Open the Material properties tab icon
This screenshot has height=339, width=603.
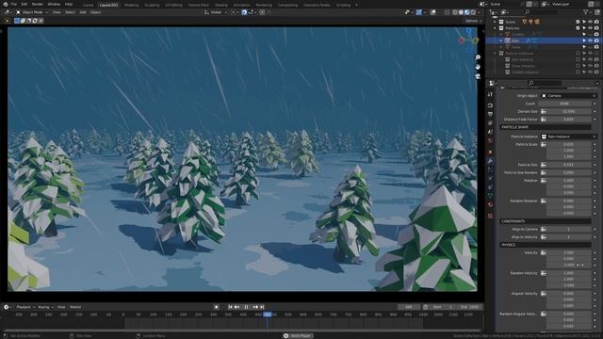490,204
